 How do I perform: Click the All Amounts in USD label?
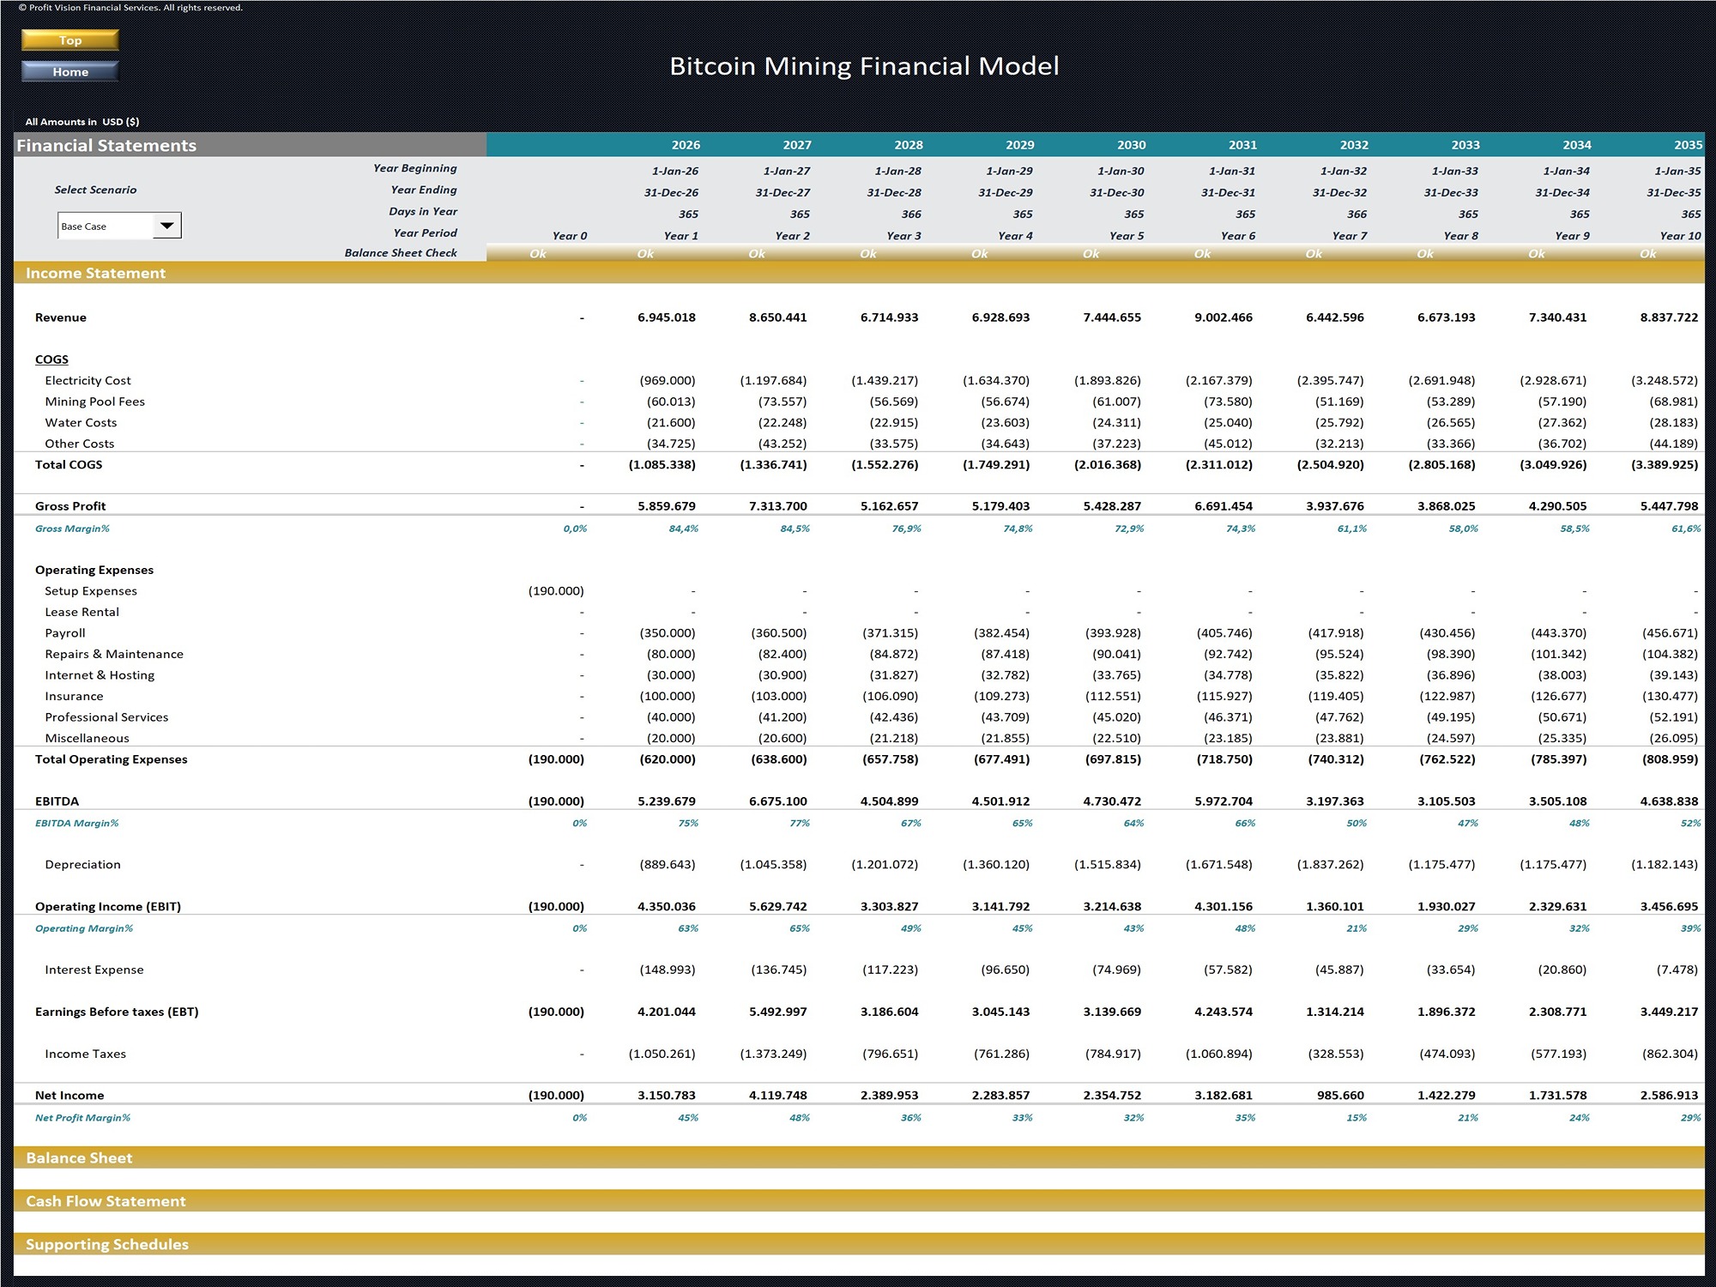[84, 121]
